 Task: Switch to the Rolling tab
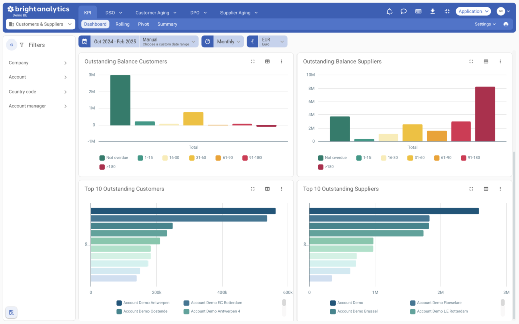click(122, 24)
